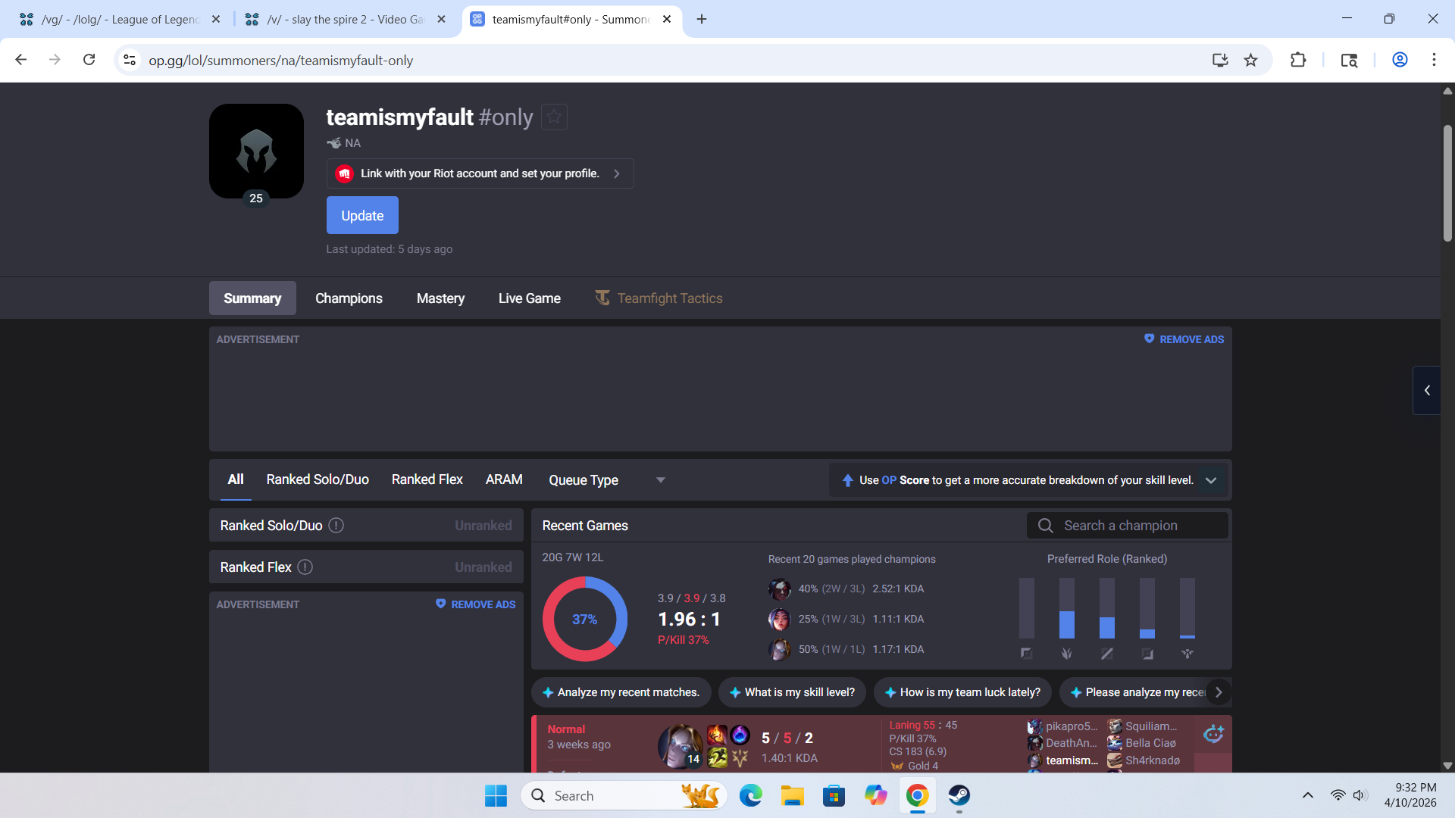Expand the collapsed right side panel
The height and width of the screenshot is (818, 1455).
pyautogui.click(x=1426, y=390)
